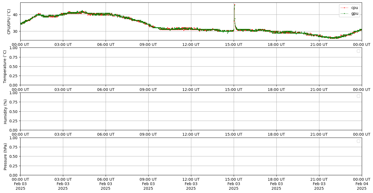This screenshot has width=373, height=193.
Task: Select the green gpu legend marker line
Action: pos(344,14)
